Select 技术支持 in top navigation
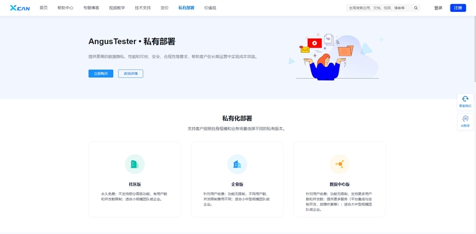476x234 pixels. pyautogui.click(x=143, y=8)
